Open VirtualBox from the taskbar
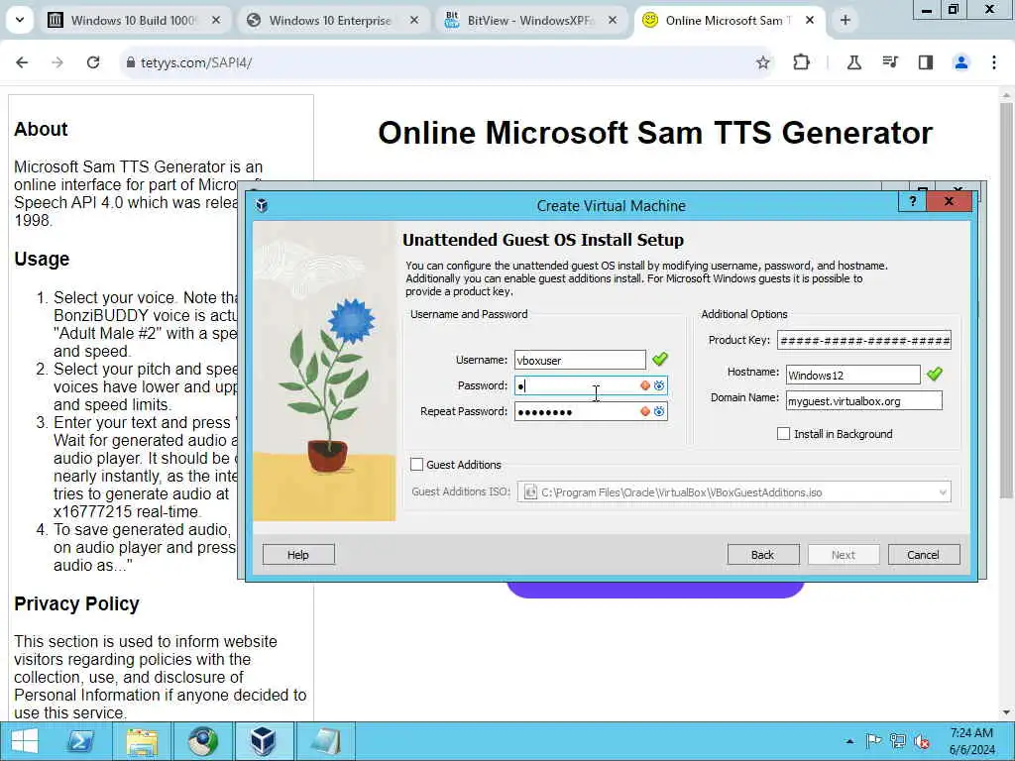1015x761 pixels. [x=263, y=741]
